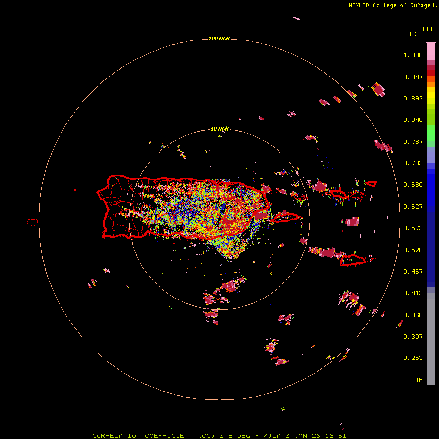Image resolution: width=439 pixels, height=439 pixels.
Task: Click the 0.467 legend value
Action: click(413, 272)
